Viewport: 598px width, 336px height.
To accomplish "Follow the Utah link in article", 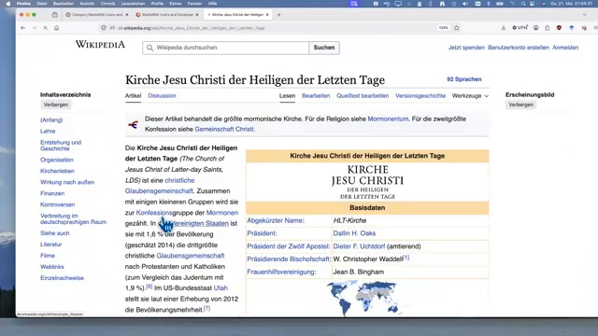I will coord(221,288).
